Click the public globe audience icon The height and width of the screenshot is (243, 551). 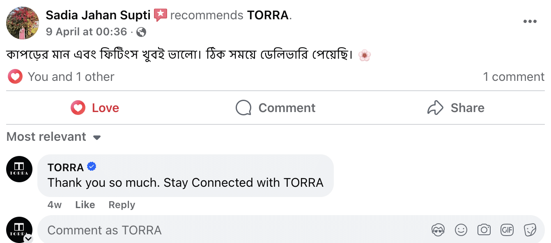pos(141,32)
